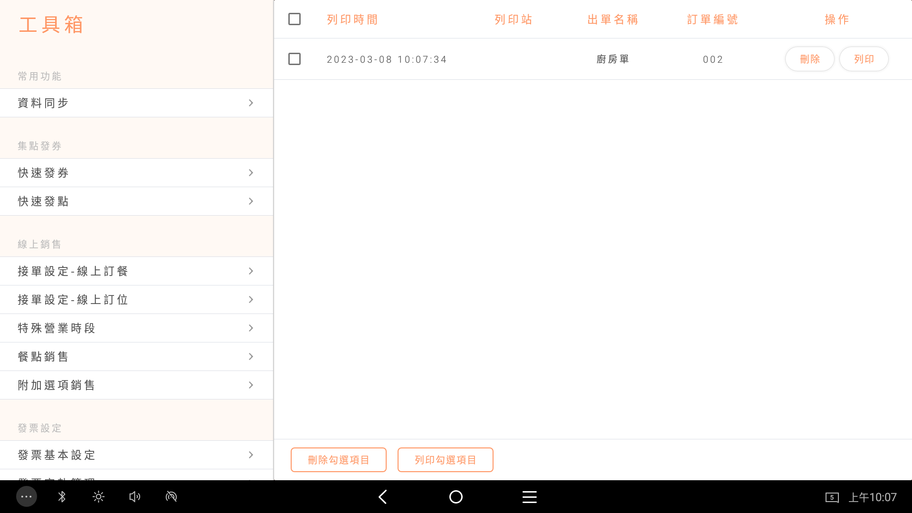This screenshot has width=912, height=513.
Task: Expand 快速發券 chevron arrow
Action: (251, 173)
